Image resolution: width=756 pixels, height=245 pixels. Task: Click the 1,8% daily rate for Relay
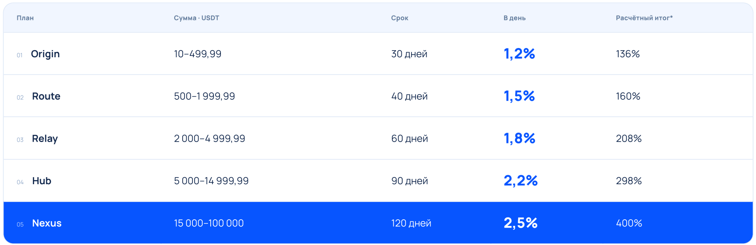[x=519, y=138]
